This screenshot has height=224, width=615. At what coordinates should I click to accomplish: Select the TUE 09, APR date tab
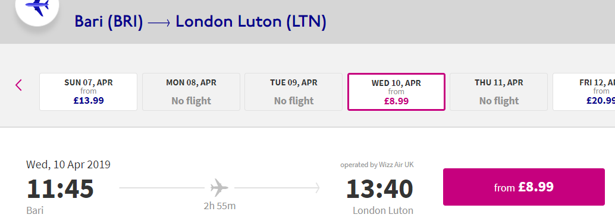click(x=293, y=92)
